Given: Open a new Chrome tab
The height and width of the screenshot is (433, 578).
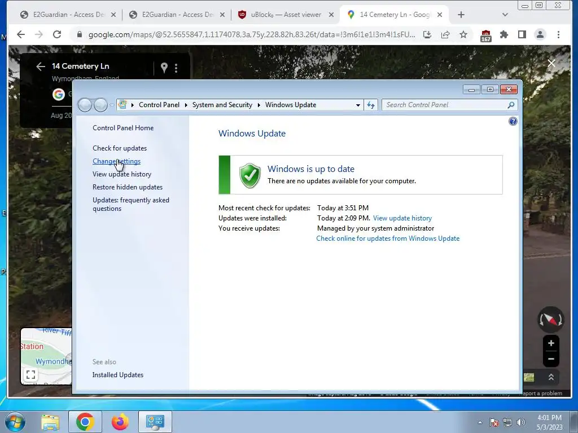Looking at the screenshot, I should (461, 15).
